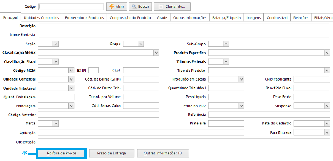The image size is (333, 161).
Task: Click the Quant. Embalagem field
Action: coord(56,97)
